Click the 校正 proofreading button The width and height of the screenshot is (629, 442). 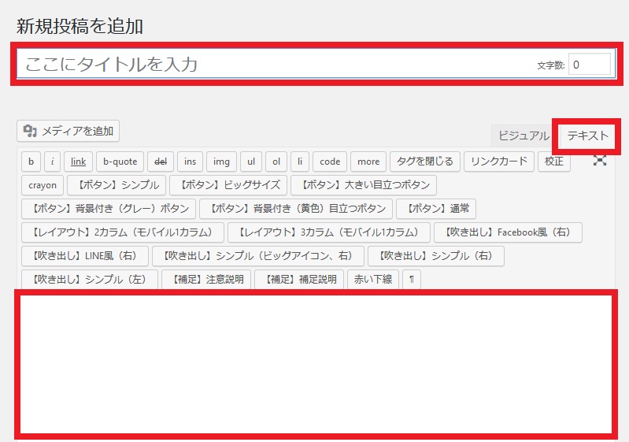(x=554, y=162)
